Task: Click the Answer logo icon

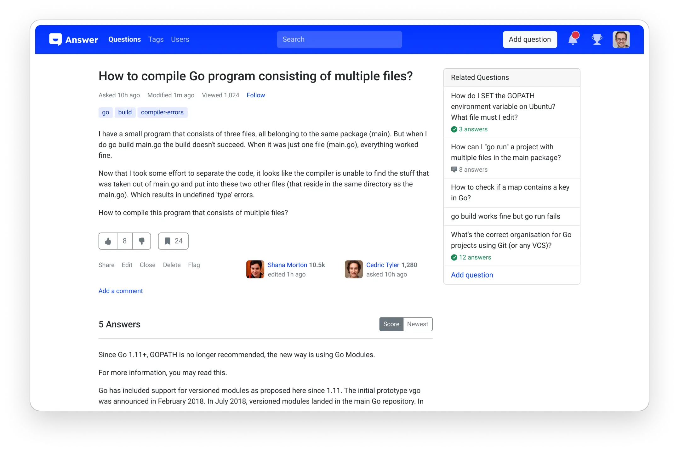Action: coord(55,39)
